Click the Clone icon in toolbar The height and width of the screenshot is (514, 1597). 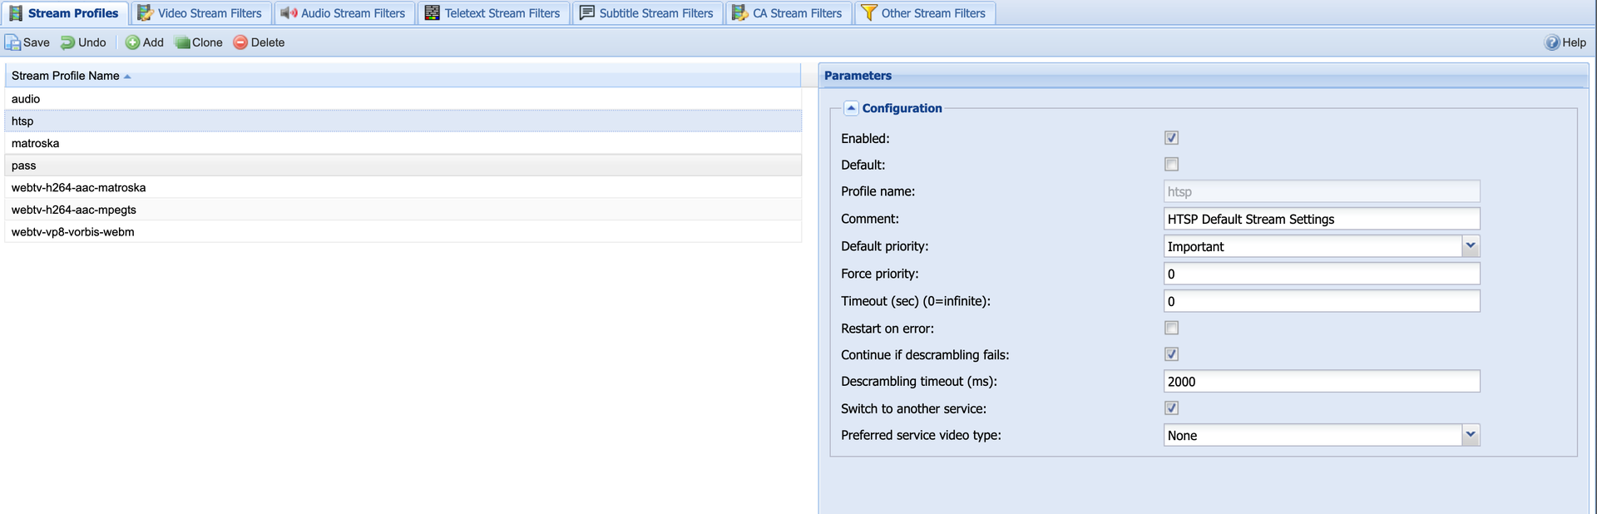point(182,42)
